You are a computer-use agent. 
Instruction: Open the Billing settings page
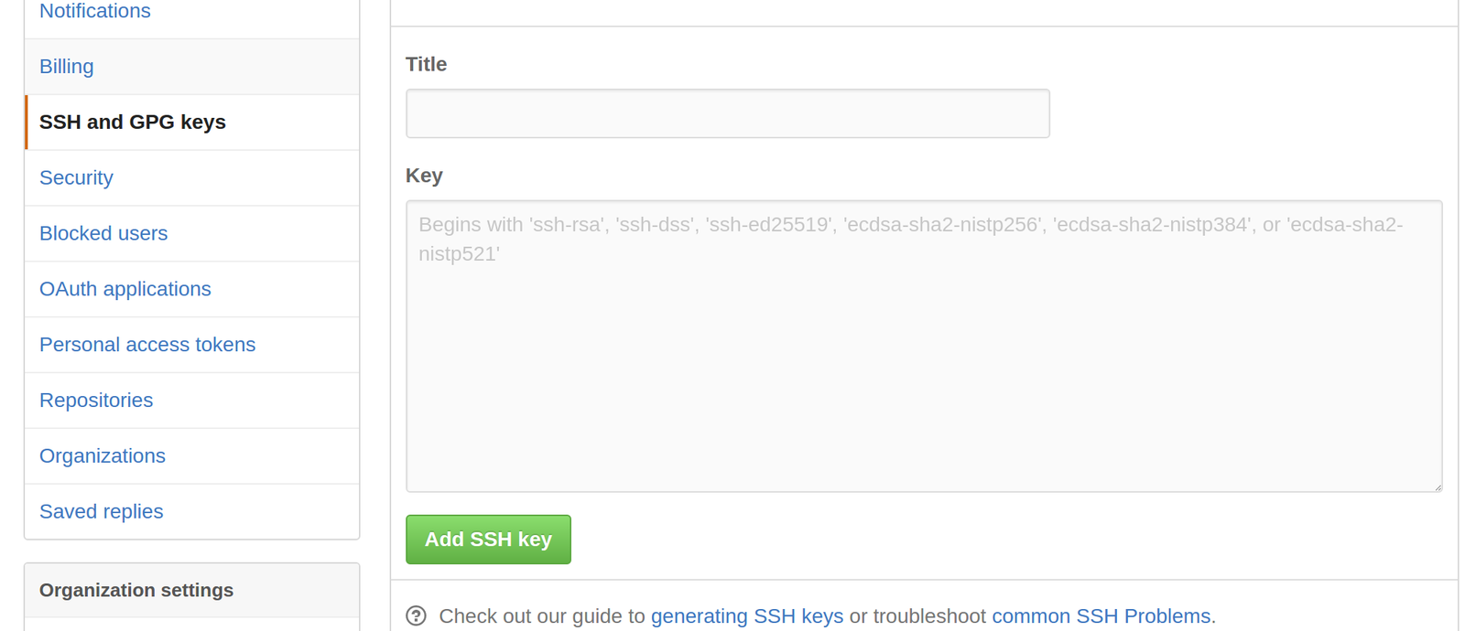coord(66,67)
